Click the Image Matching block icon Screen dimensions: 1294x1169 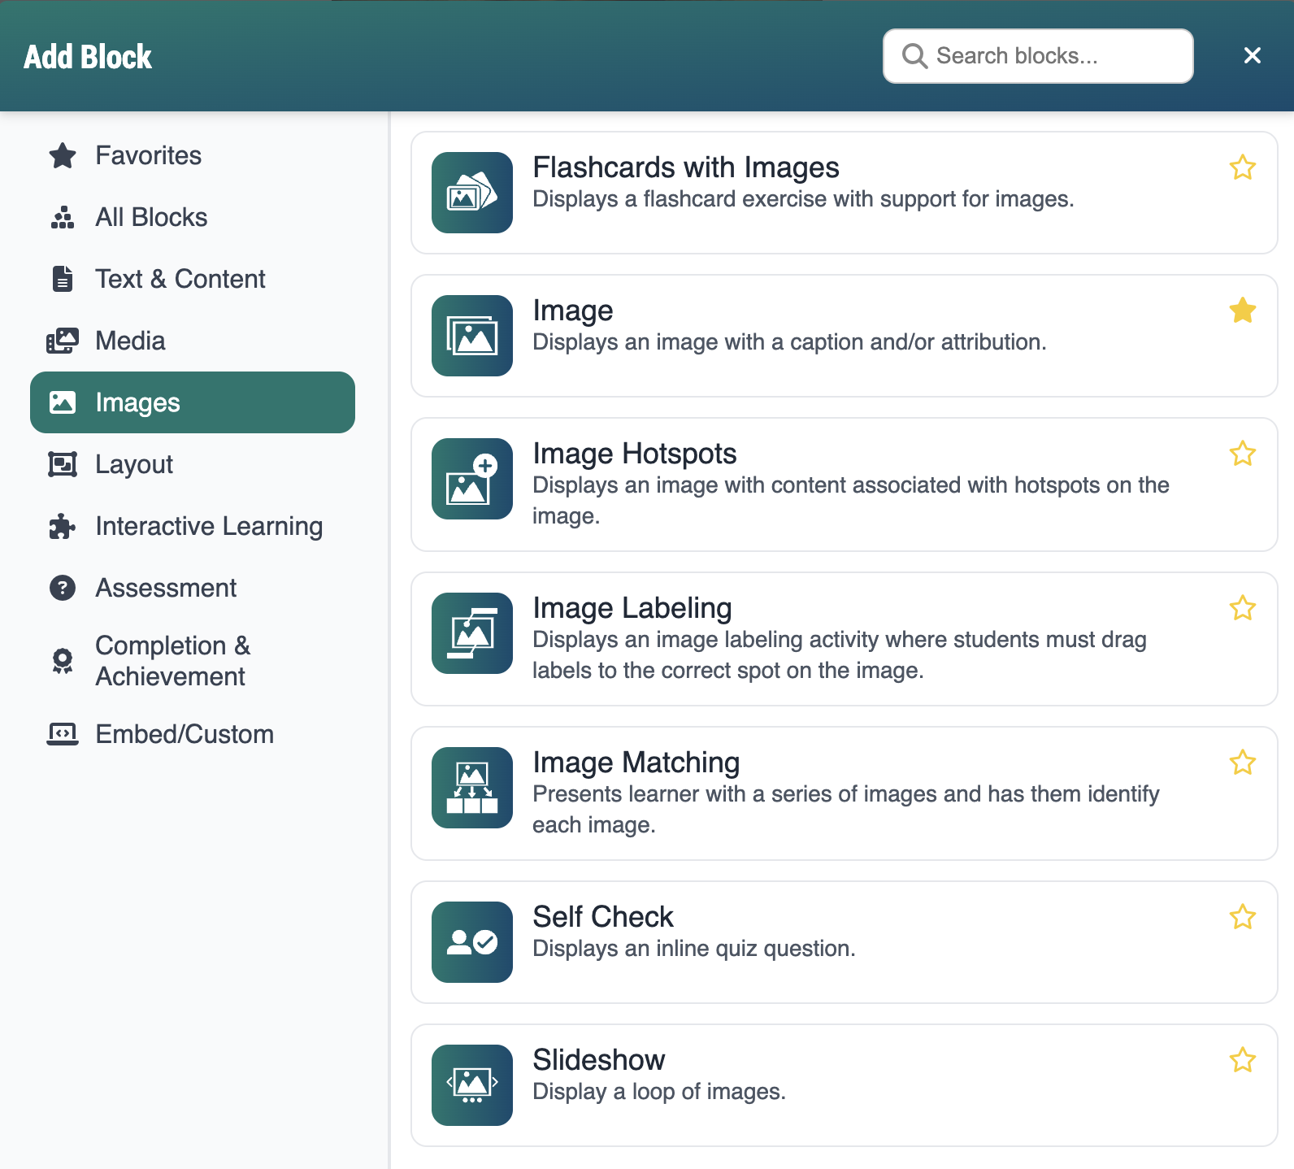(472, 788)
